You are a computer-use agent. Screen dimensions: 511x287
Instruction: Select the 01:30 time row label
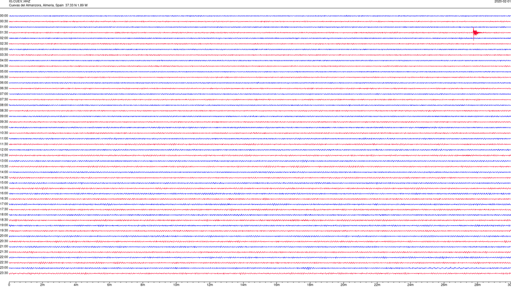(4, 32)
